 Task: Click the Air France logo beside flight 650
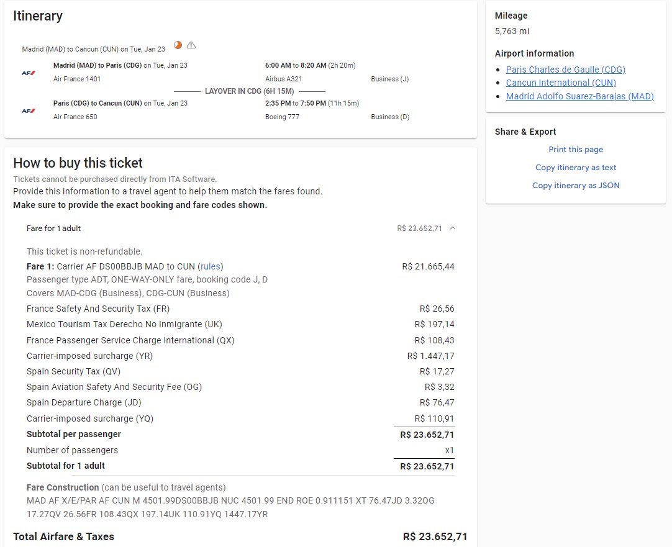29,111
